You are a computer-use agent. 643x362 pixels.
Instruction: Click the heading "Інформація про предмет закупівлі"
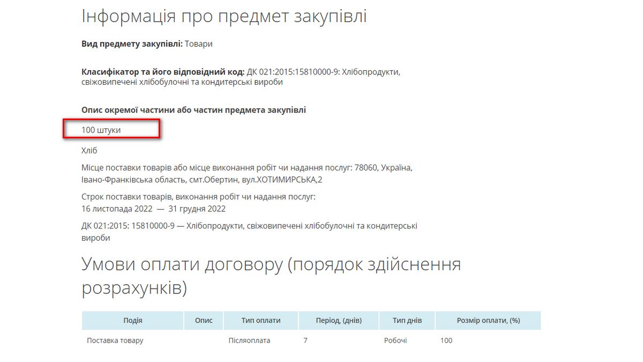(x=224, y=16)
